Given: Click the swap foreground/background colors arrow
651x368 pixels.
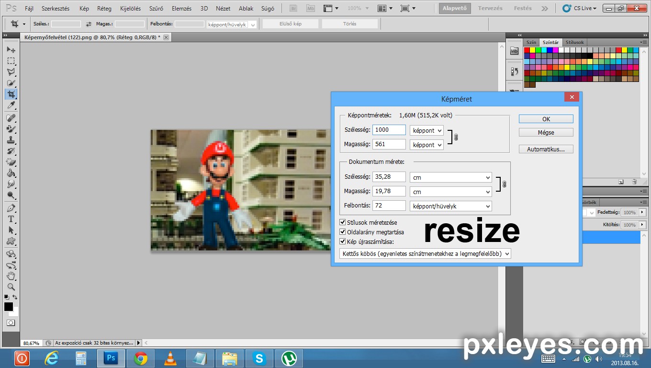Looking at the screenshot, I should 15,297.
